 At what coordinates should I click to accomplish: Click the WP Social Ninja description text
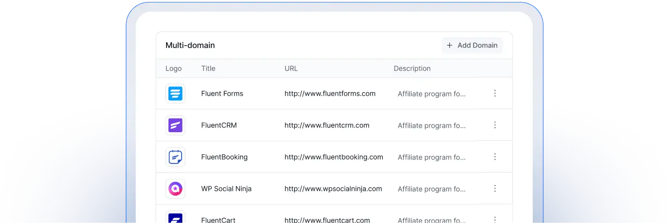click(x=432, y=189)
